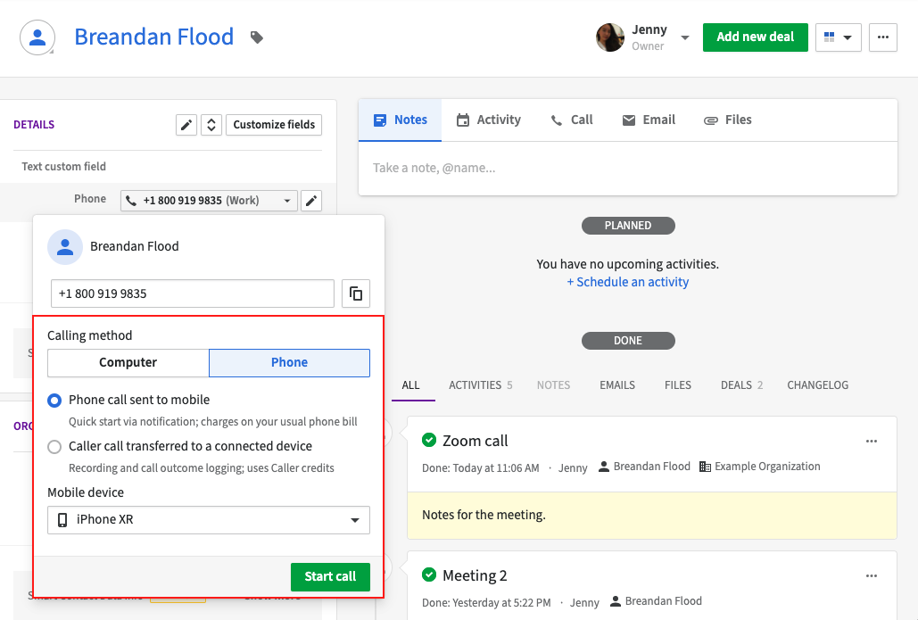Click the Text custom field label

pos(64,166)
